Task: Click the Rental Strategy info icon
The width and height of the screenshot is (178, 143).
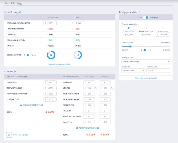Action: pyautogui.click(x=21, y=12)
